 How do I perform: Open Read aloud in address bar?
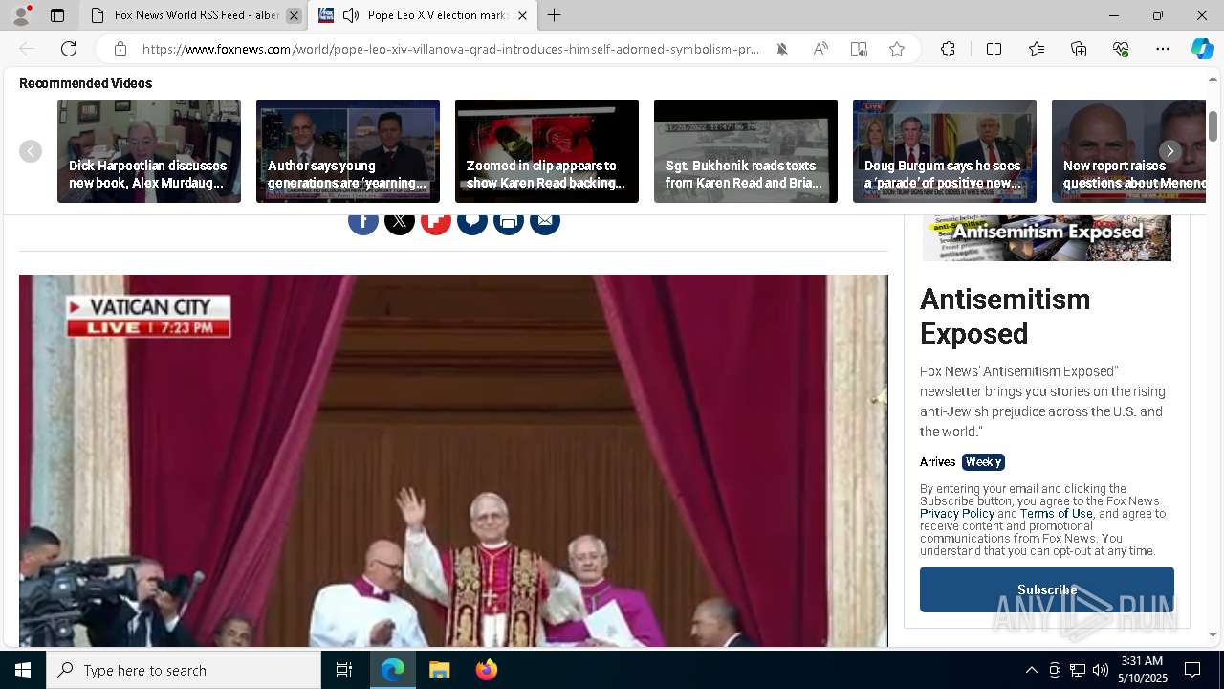(x=820, y=49)
